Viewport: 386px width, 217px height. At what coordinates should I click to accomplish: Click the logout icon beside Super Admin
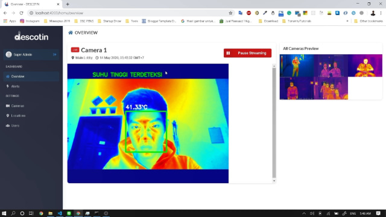55,55
